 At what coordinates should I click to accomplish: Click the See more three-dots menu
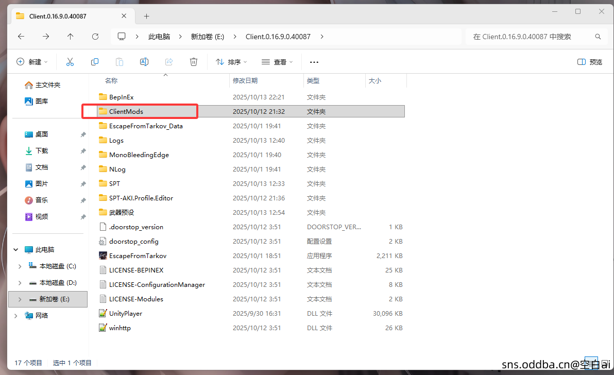[314, 62]
